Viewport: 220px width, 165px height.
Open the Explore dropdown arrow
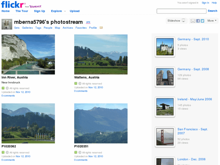click(x=65, y=11)
